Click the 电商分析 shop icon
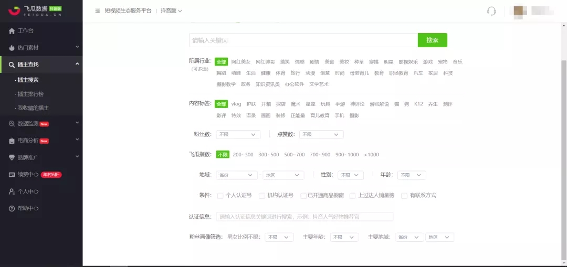567x267 pixels. click(12, 141)
